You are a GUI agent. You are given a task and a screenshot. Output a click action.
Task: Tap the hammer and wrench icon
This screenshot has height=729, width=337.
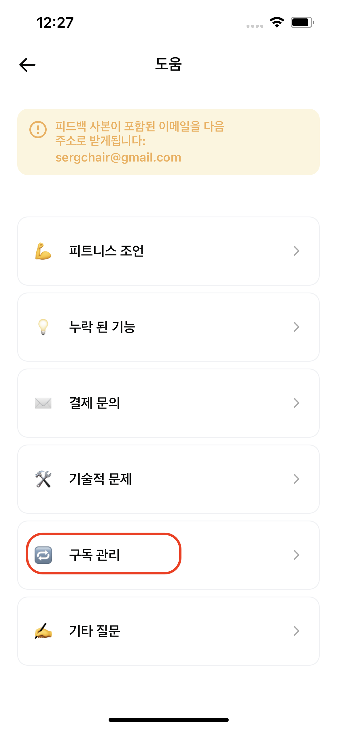pos(43,479)
